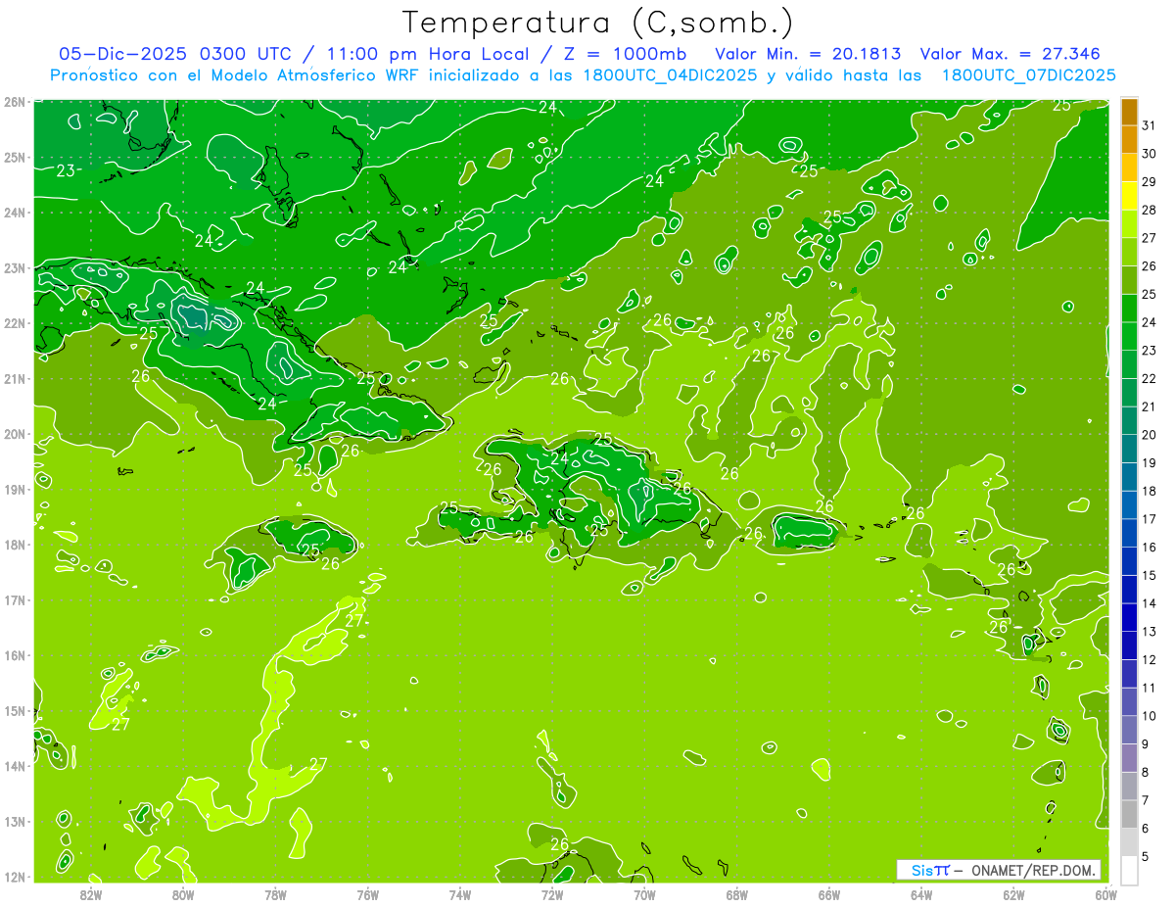Click the color bar legend label 6
The height and width of the screenshot is (908, 1175).
(1146, 829)
